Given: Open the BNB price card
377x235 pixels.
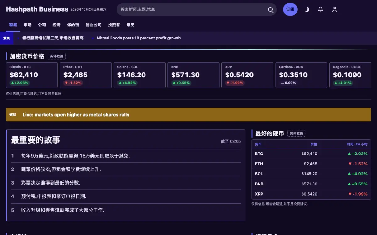Looking at the screenshot, I should (194, 75).
